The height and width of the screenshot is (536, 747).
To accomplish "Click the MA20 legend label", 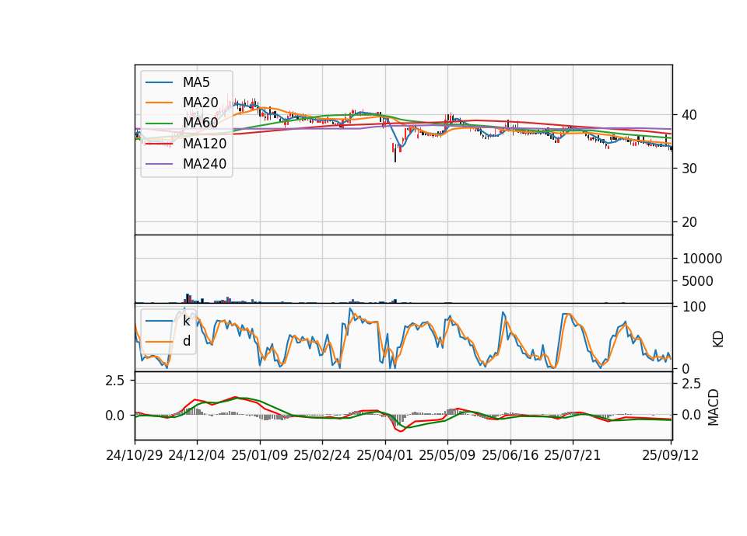I will click(200, 103).
